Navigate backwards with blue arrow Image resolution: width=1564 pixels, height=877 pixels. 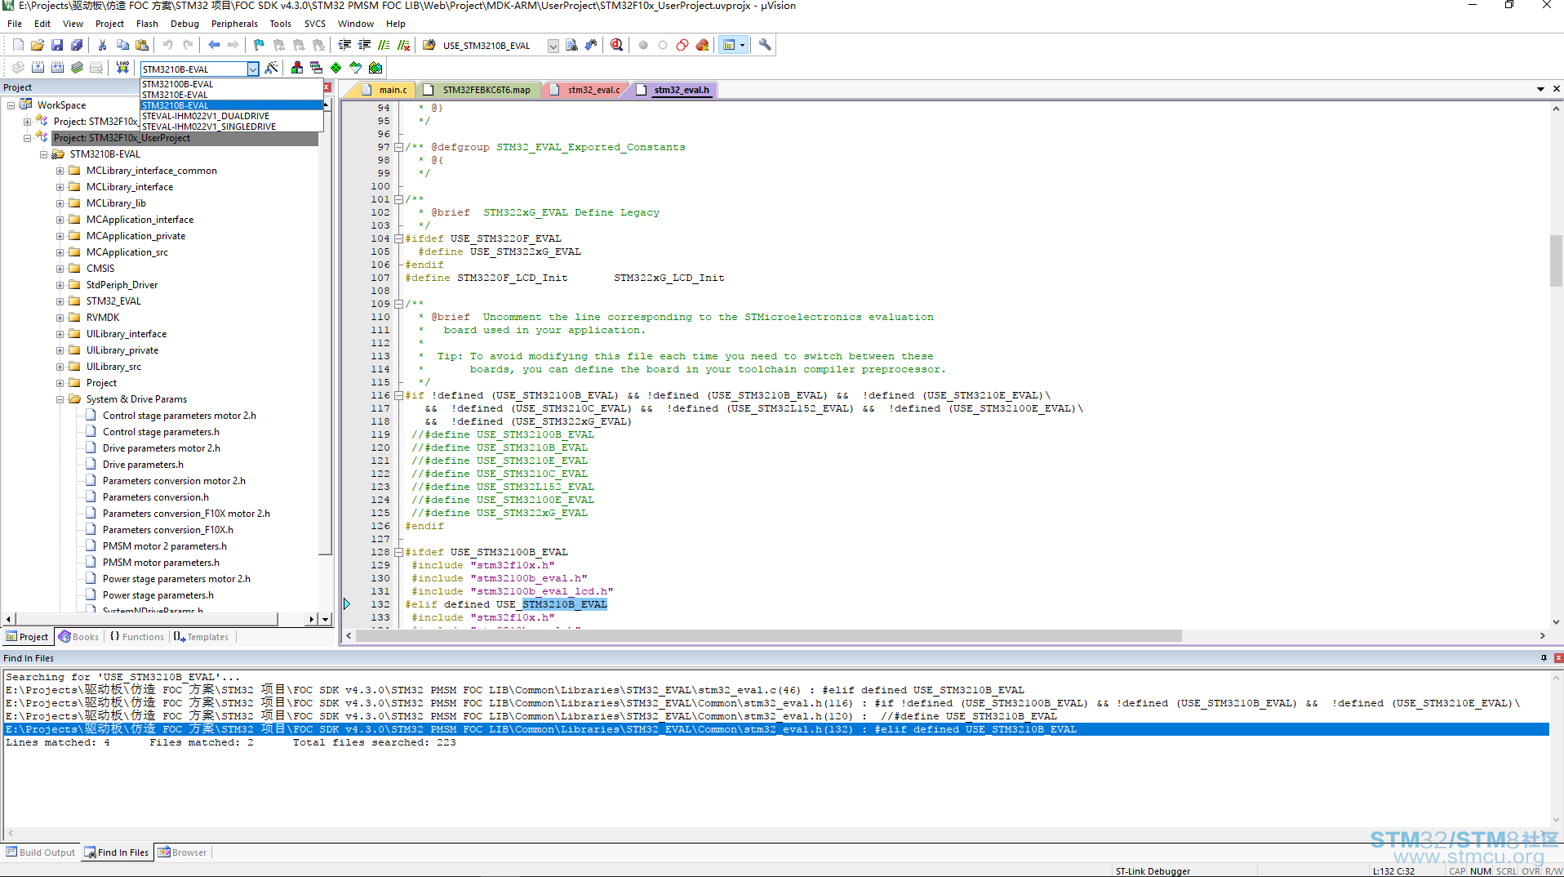point(214,45)
